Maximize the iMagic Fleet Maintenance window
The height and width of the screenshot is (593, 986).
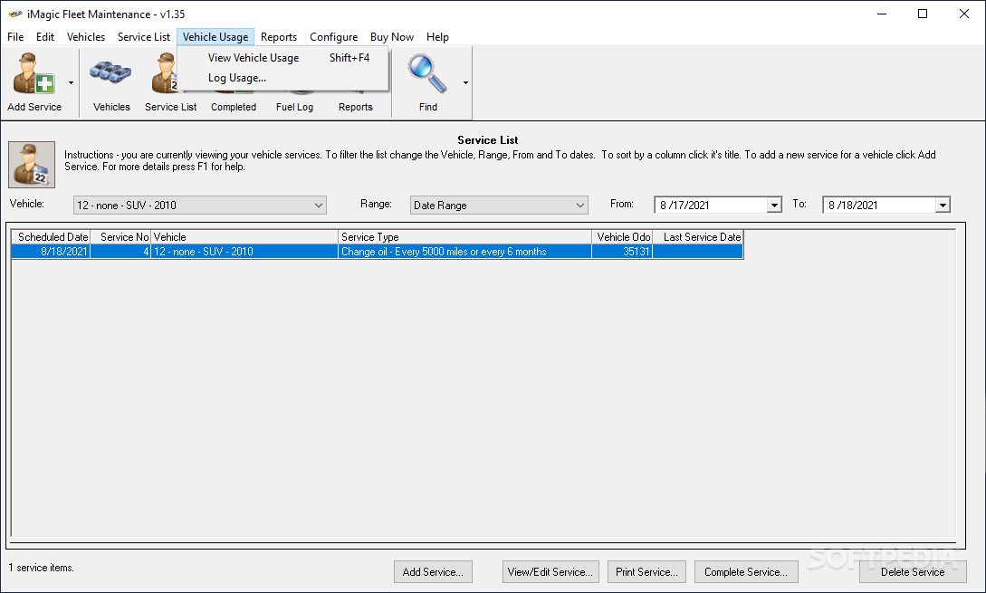923,14
